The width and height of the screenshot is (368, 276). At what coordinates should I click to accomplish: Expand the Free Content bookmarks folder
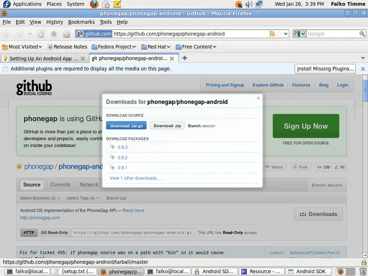pos(196,47)
